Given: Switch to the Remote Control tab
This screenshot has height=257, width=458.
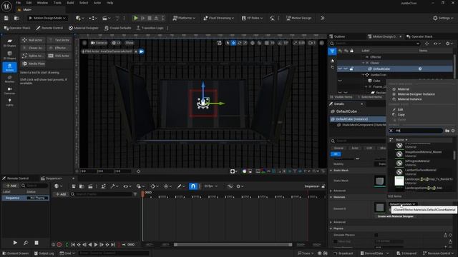Looking at the screenshot, I should tap(17, 178).
